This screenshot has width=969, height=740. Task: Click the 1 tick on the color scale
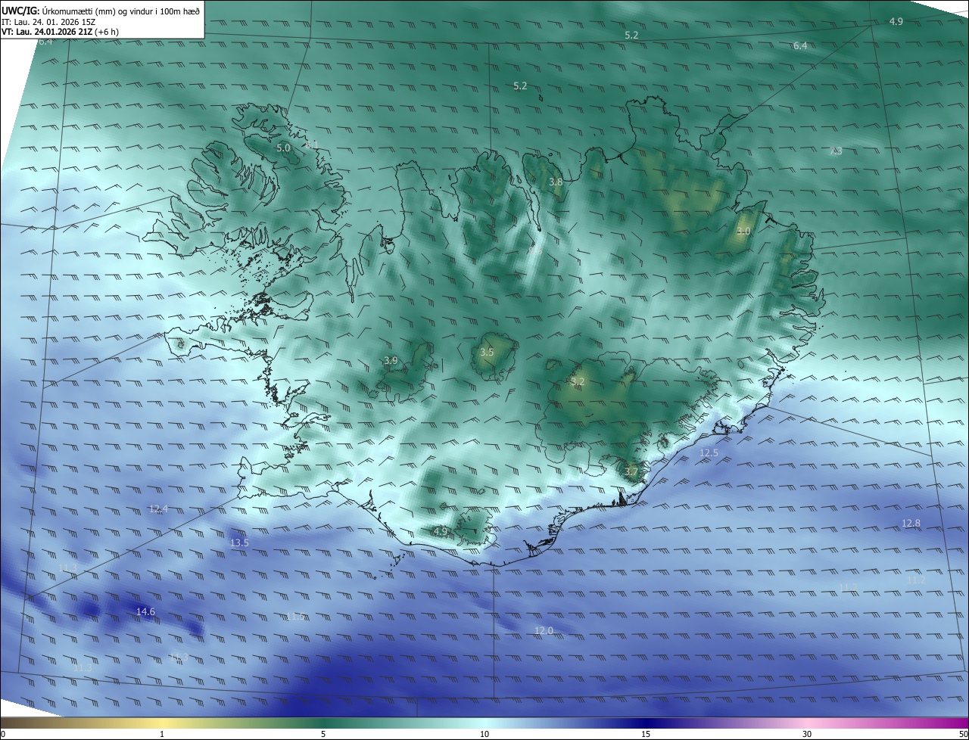point(162,734)
